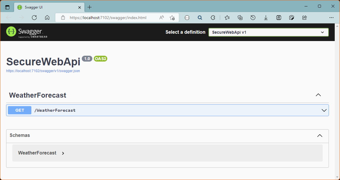Click the browser forward arrow
The width and height of the screenshot is (340, 180).
[21, 18]
